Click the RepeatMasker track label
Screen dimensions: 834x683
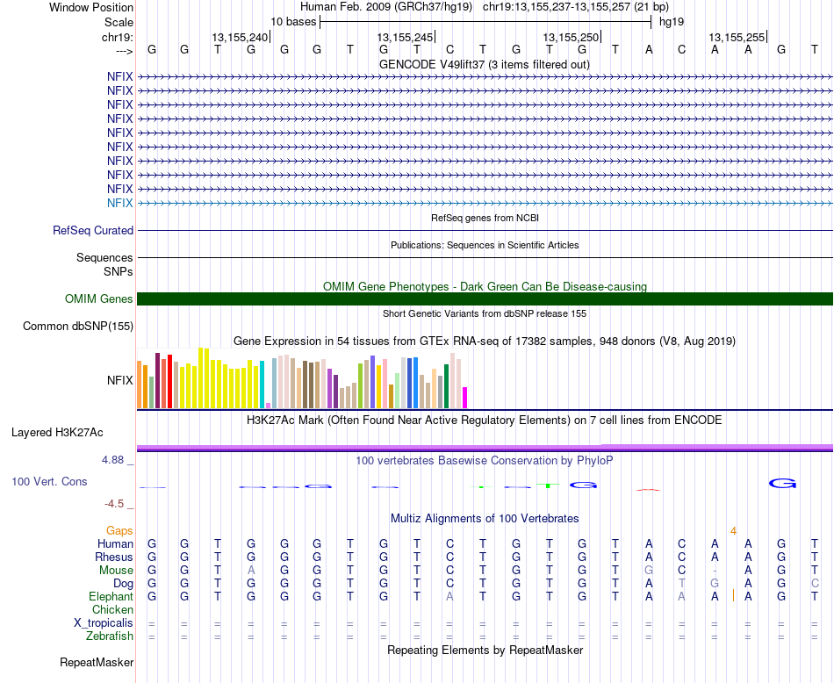pos(97,662)
